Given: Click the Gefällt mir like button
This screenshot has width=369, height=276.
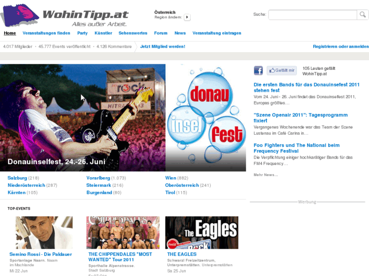Looking at the screenshot, I should (x=282, y=70).
